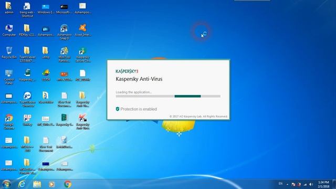Click the Show desktop strip
Screen dimensions: 336x189
334,184
